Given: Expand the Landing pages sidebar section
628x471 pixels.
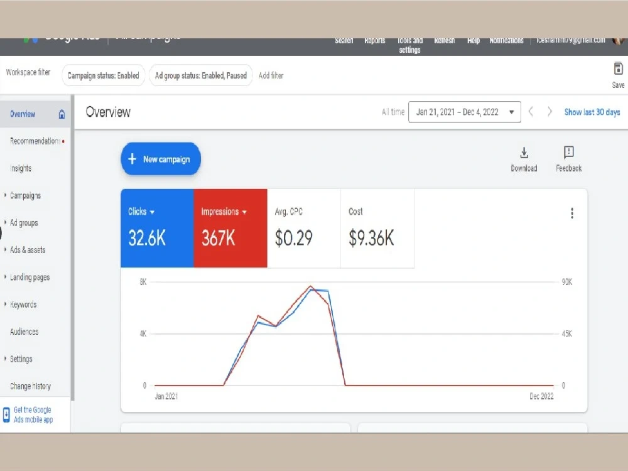Looking at the screenshot, I should (x=5, y=277).
